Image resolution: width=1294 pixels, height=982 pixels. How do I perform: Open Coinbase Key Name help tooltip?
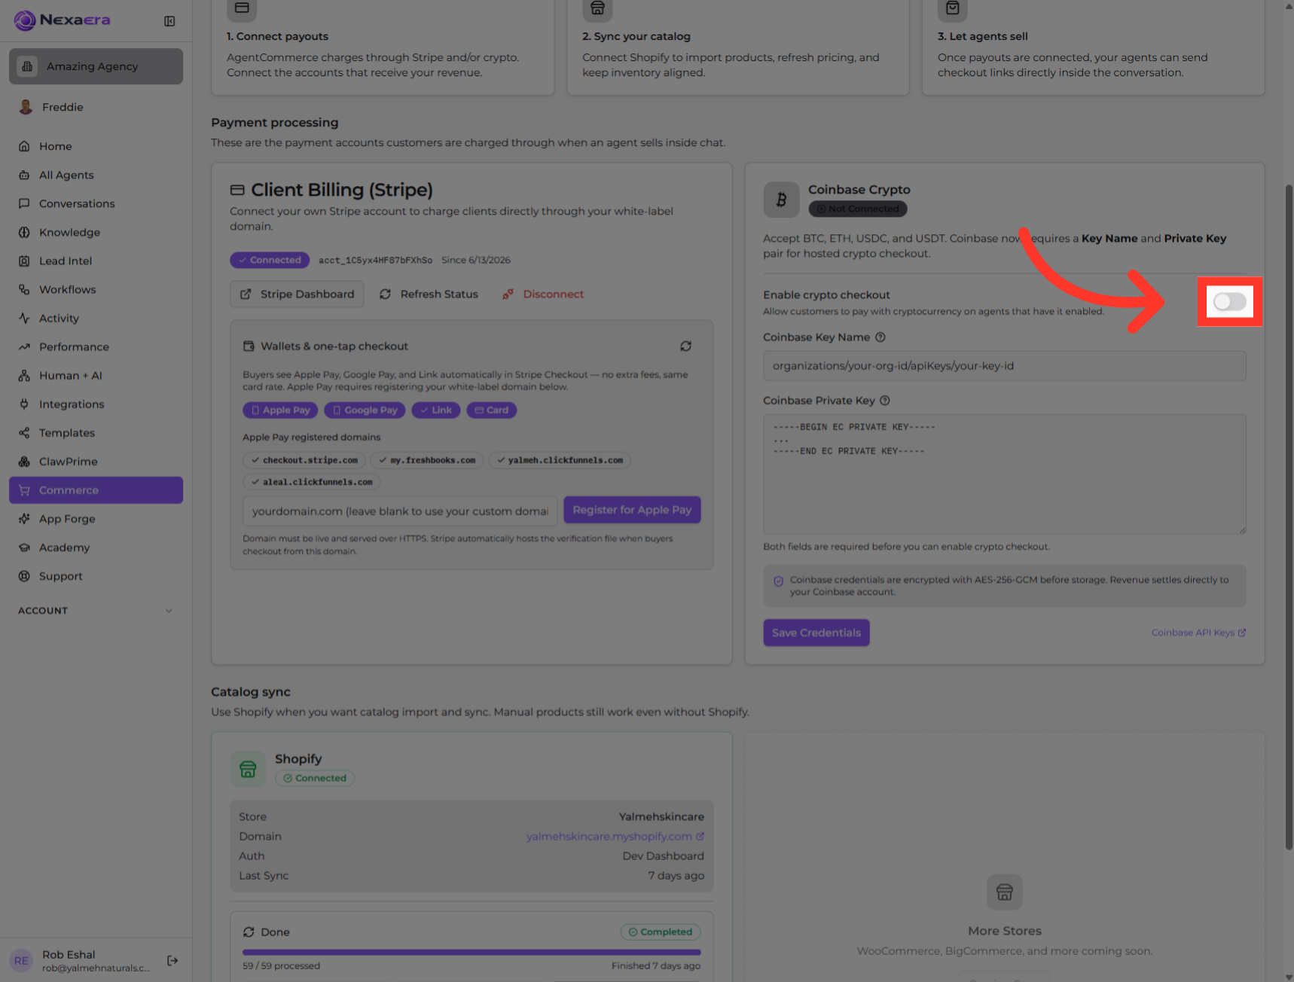[880, 337]
